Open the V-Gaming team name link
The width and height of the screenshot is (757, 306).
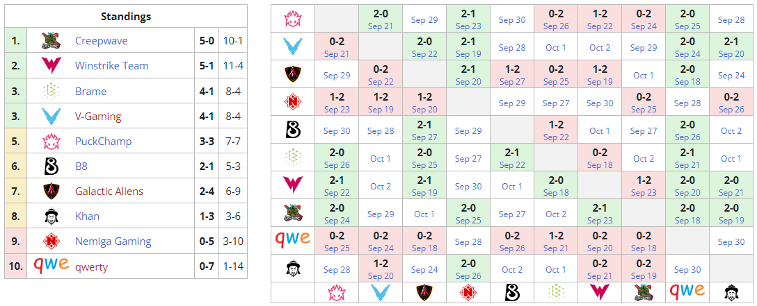pos(98,117)
